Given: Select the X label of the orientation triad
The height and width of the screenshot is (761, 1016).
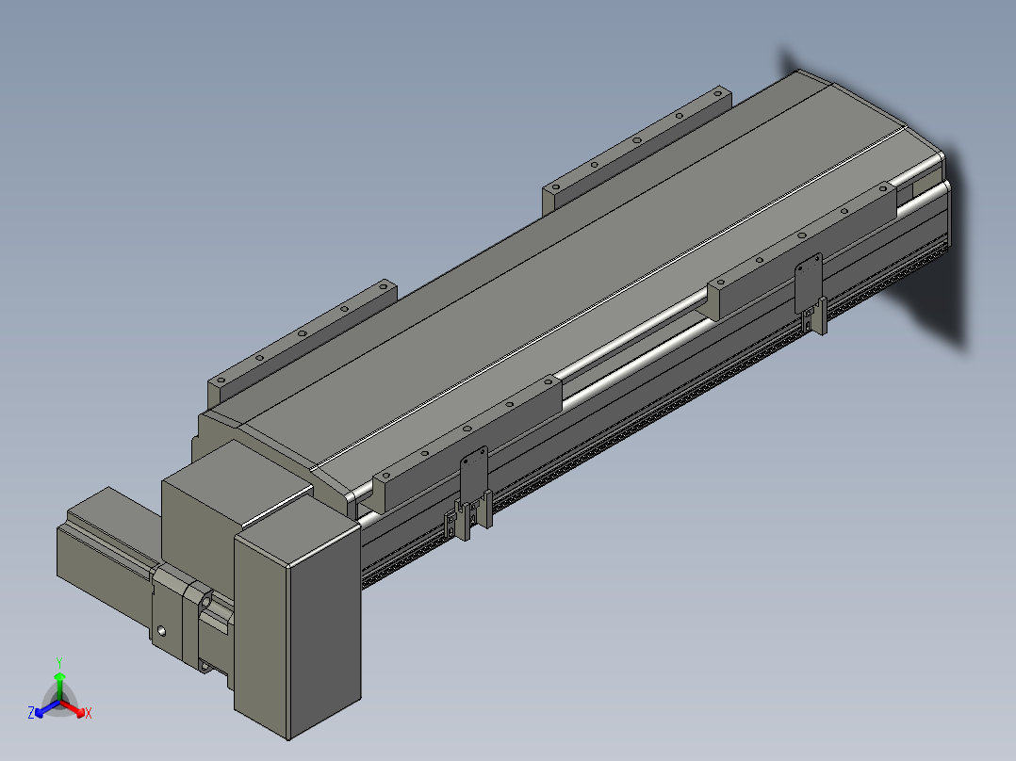Looking at the screenshot, I should (x=89, y=713).
